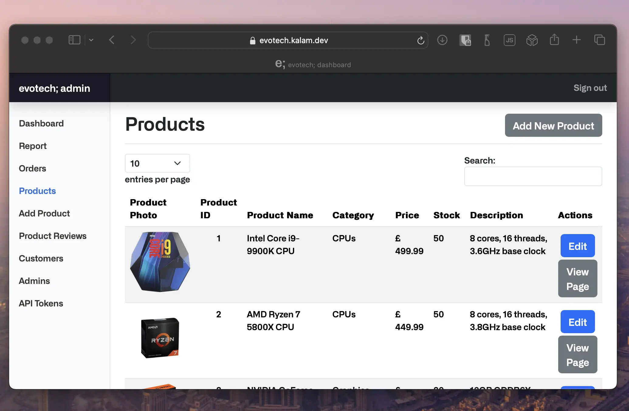Image resolution: width=629 pixels, height=411 pixels.
Task: Open Orders in the sidebar
Action: pos(32,168)
